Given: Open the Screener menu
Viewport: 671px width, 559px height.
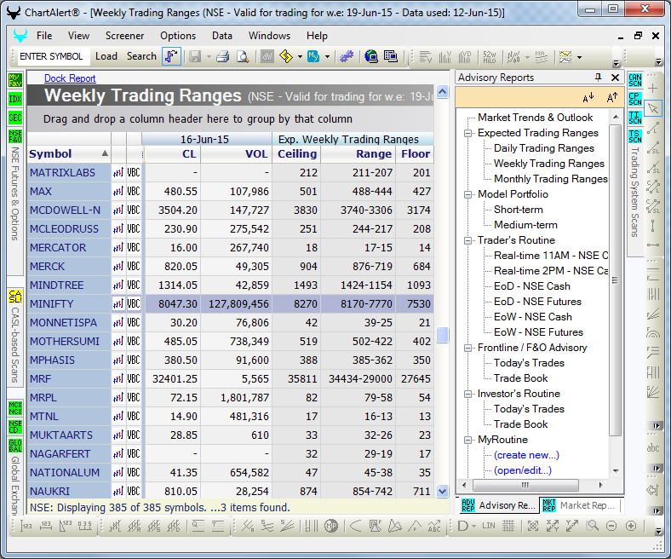Looking at the screenshot, I should 124,36.
